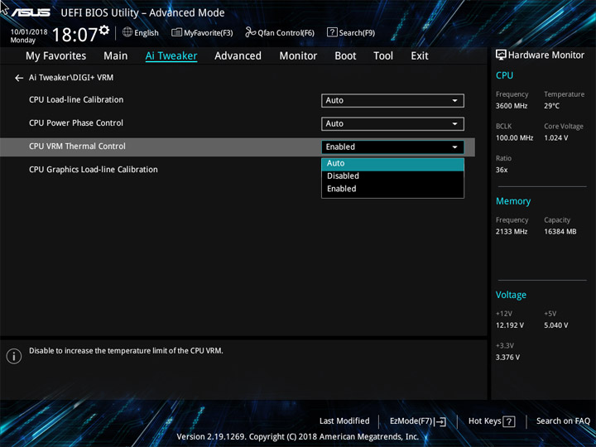Image resolution: width=596 pixels, height=447 pixels.
Task: Open Search on FAQ link
Action: (563, 421)
